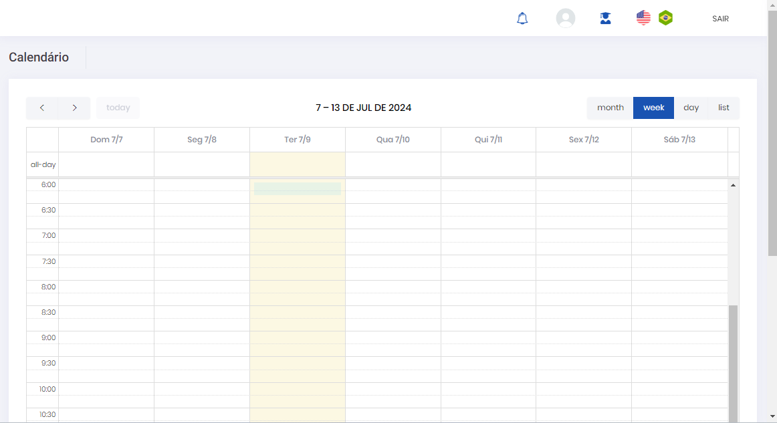Click the all-day cell for Tuesday 7/9
Screen dimensions: 777x423
(x=298, y=164)
